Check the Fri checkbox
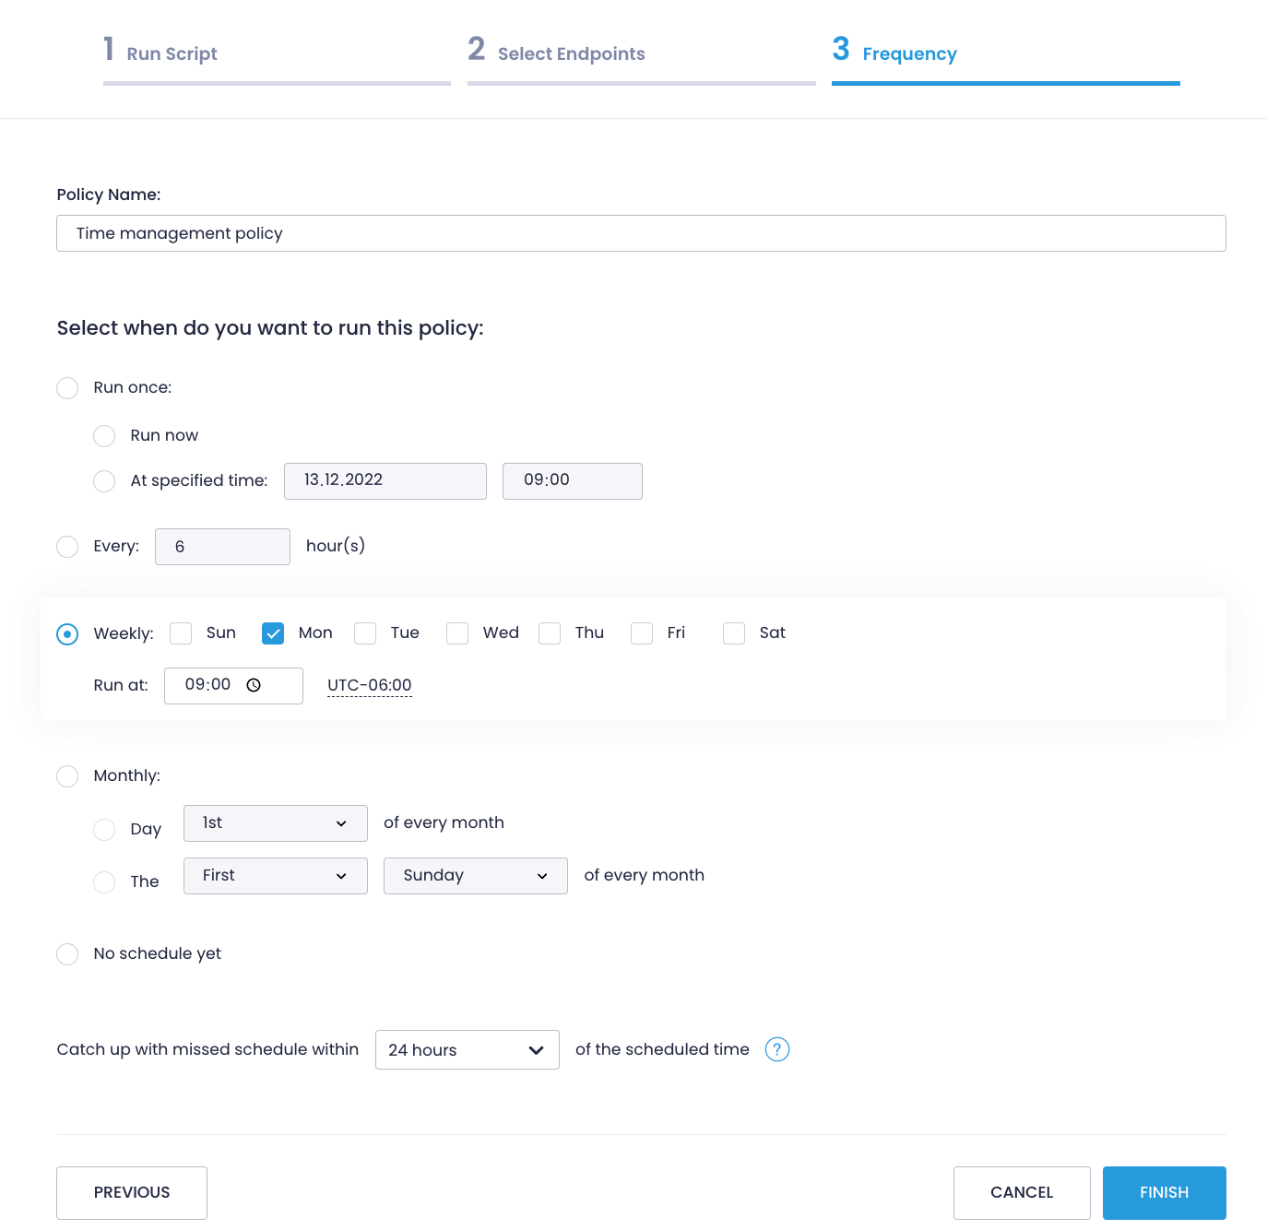The width and height of the screenshot is (1267, 1230). tap(642, 633)
